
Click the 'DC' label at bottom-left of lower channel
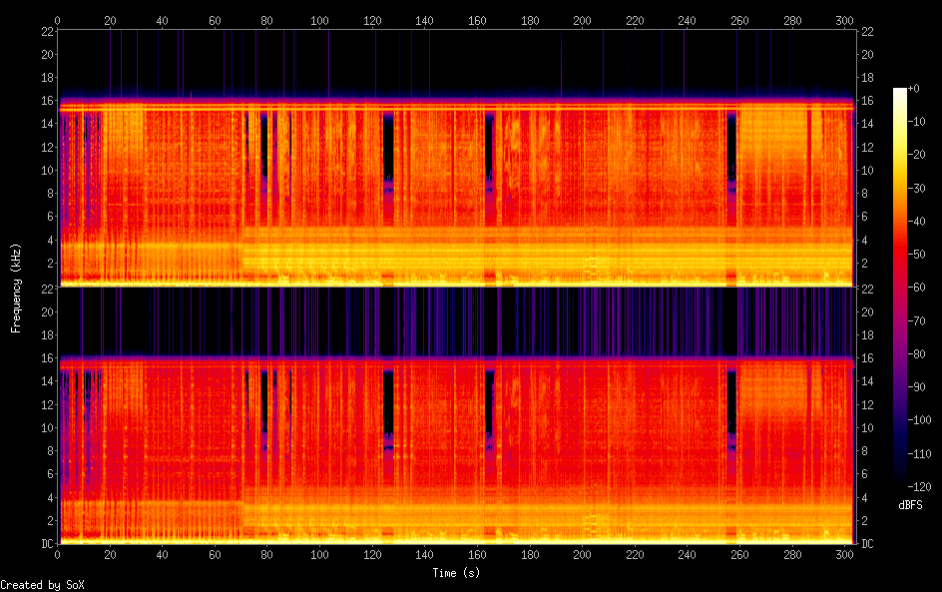click(45, 544)
